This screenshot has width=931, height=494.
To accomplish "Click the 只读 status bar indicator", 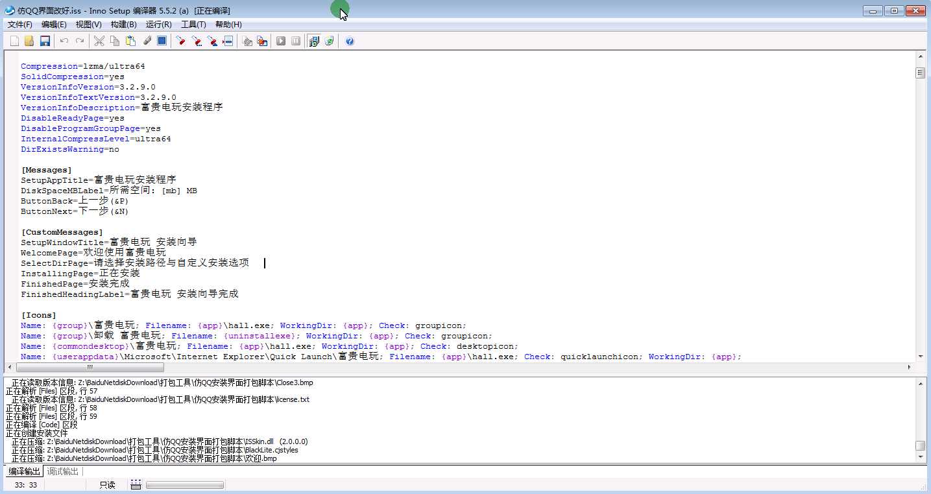I will pos(107,485).
